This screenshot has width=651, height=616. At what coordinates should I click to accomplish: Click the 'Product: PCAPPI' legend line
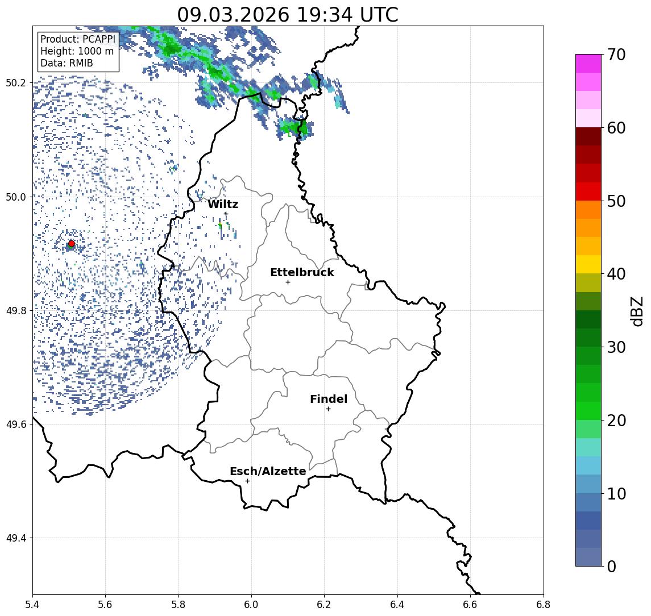[78, 39]
